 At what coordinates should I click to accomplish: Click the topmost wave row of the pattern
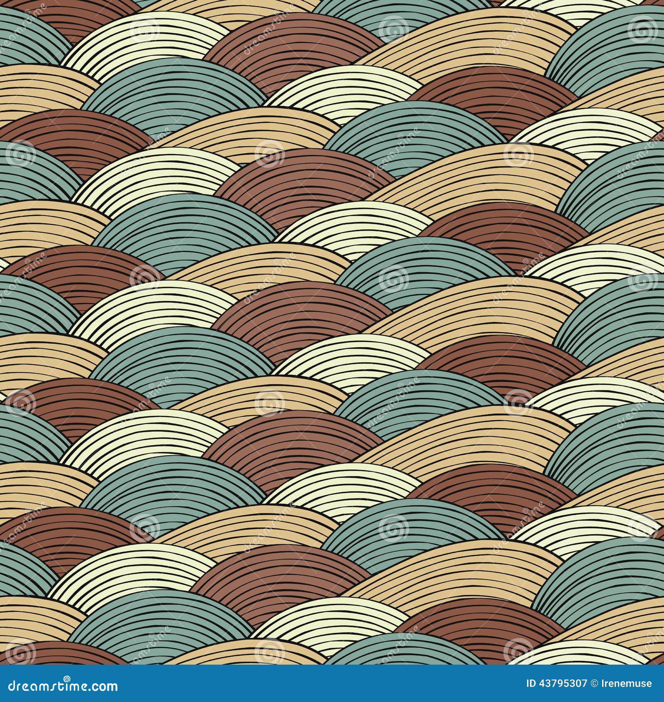[332, 12]
